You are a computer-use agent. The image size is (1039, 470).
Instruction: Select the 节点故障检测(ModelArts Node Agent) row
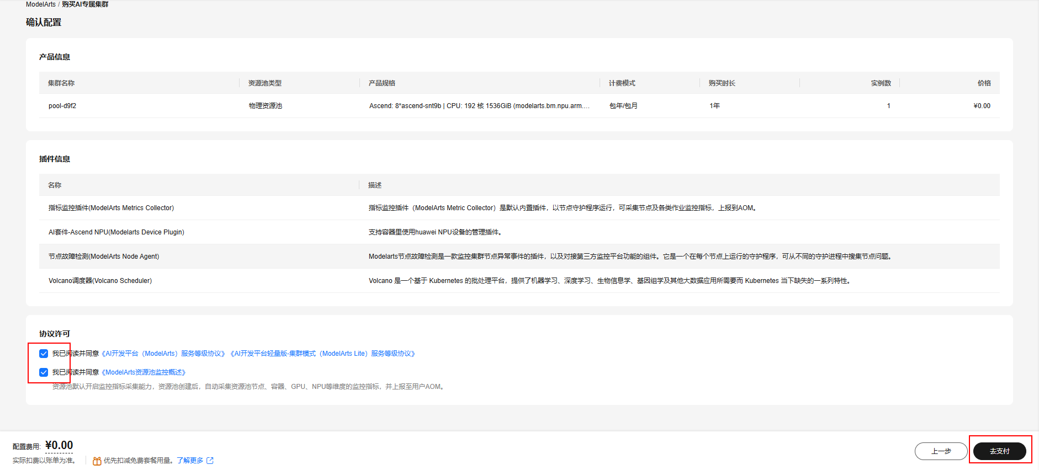[x=519, y=257]
